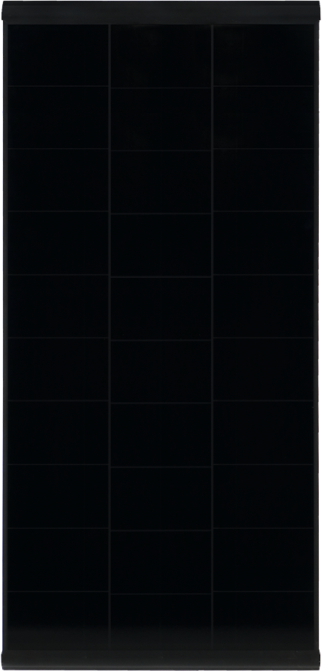Image resolution: width=324 pixels, height=671 pixels.
Task: Click the top black frame bar
Action: point(161,11)
